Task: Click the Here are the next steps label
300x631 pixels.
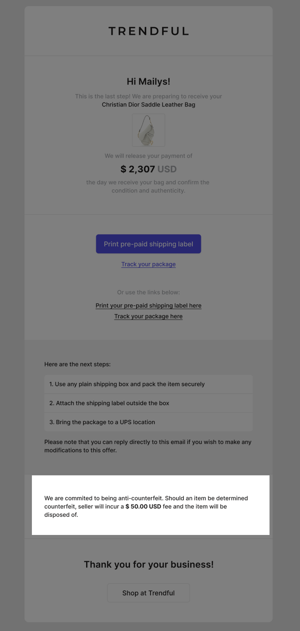Action: click(77, 365)
